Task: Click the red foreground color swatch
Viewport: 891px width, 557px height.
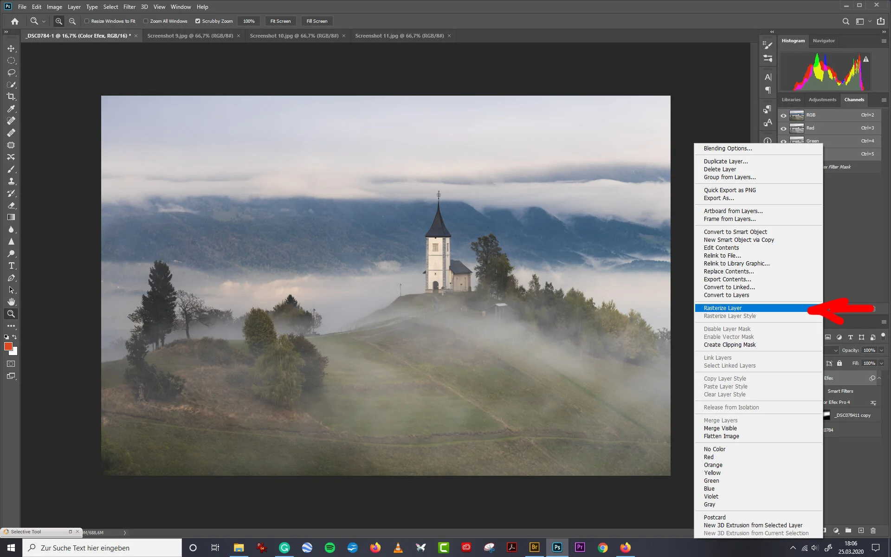Action: 8,346
